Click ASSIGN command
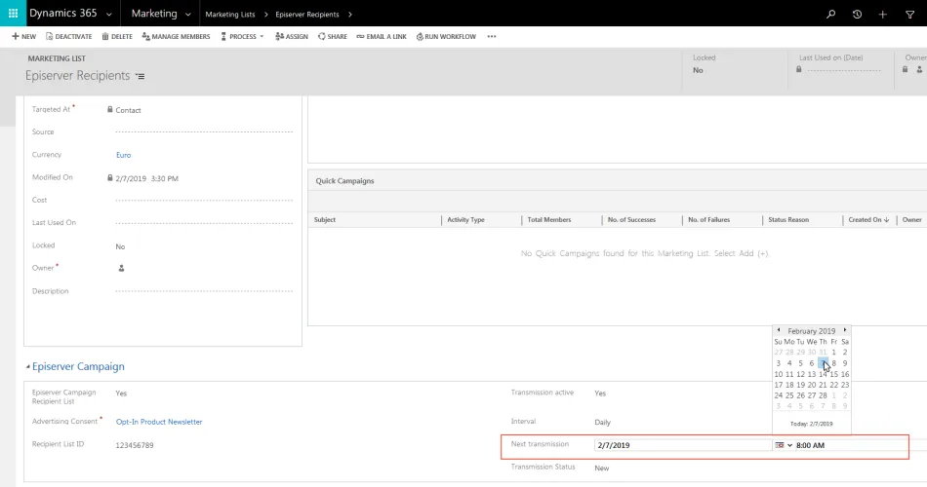The image size is (927, 487). [x=292, y=37]
